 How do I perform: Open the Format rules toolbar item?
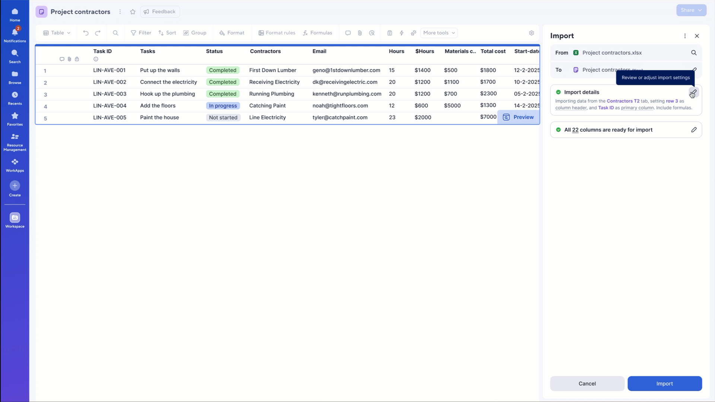[x=277, y=33]
